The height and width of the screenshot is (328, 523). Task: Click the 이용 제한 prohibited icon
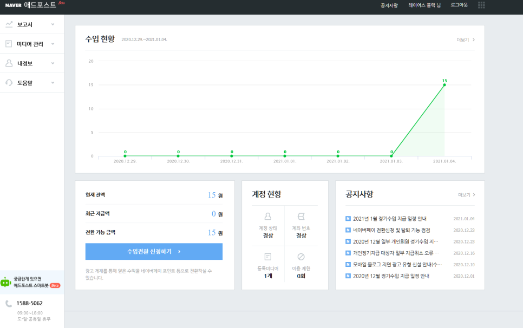[x=301, y=257]
